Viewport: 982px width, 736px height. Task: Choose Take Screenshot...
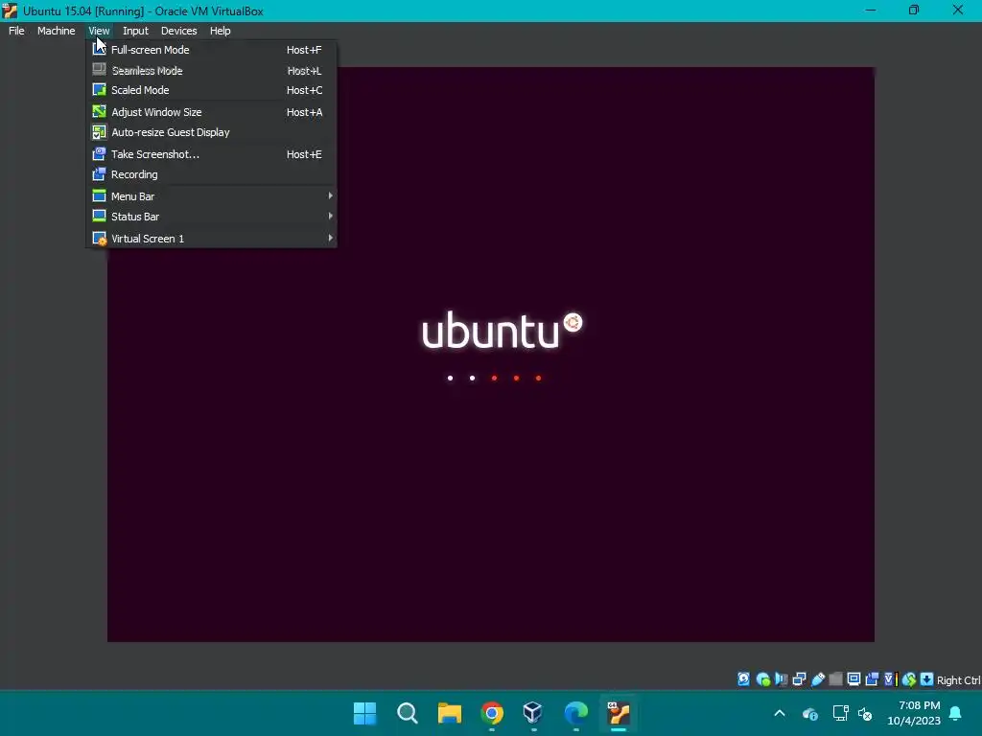click(213, 154)
